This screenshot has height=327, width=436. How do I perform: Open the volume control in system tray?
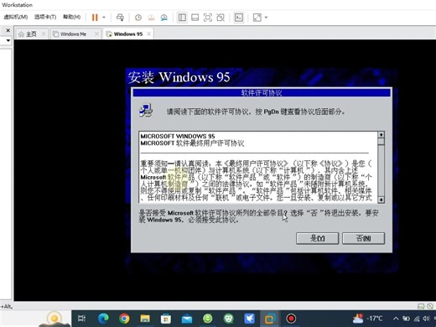tap(426, 319)
